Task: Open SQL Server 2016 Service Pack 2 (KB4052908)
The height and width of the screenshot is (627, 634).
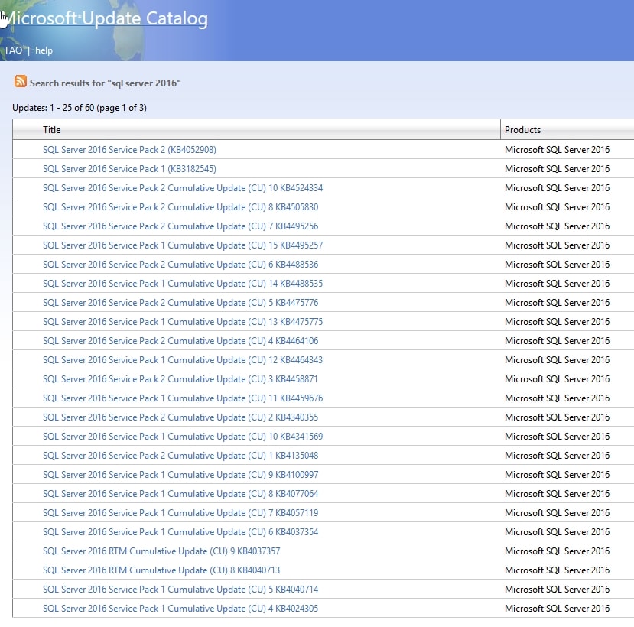Action: [129, 150]
